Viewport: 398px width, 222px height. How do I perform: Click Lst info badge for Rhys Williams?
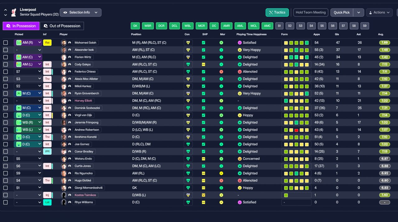[47, 202]
